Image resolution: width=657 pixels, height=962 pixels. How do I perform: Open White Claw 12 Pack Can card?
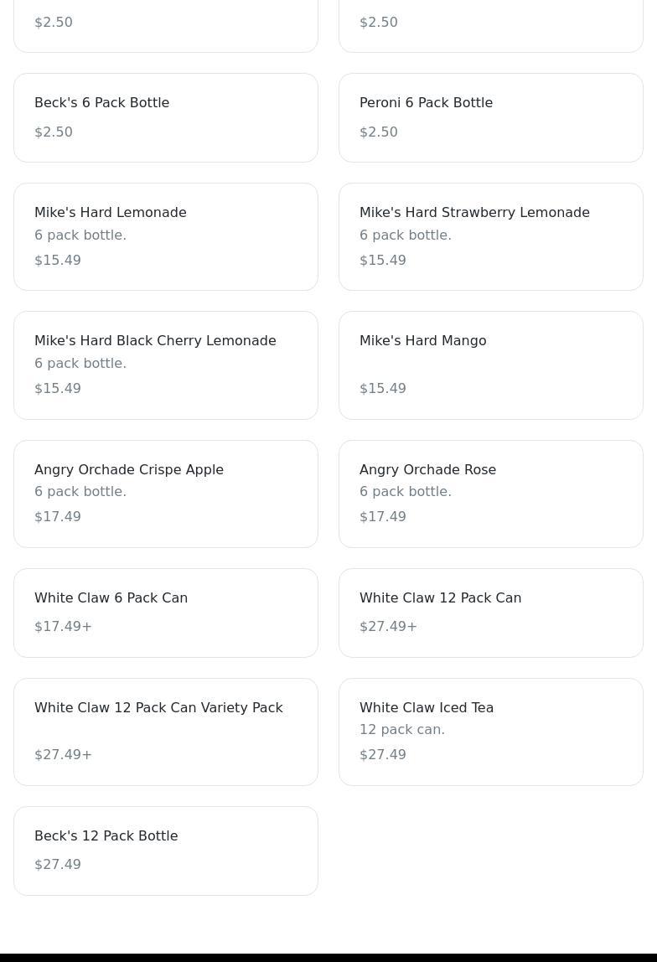[x=491, y=613]
